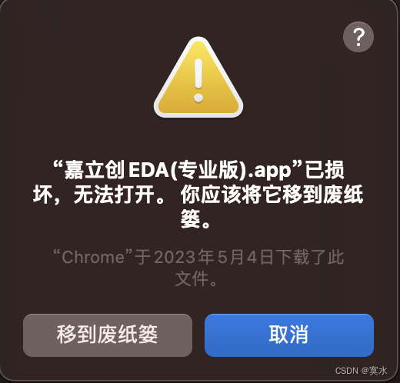Screen dimensions: 400x383
Task: Dismiss the dialog with 取消
Action: tap(289, 335)
